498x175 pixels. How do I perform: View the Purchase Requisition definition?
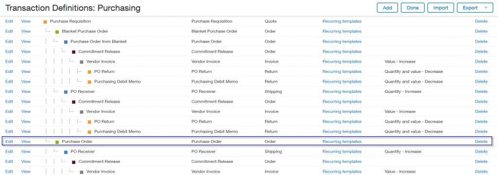26,21
